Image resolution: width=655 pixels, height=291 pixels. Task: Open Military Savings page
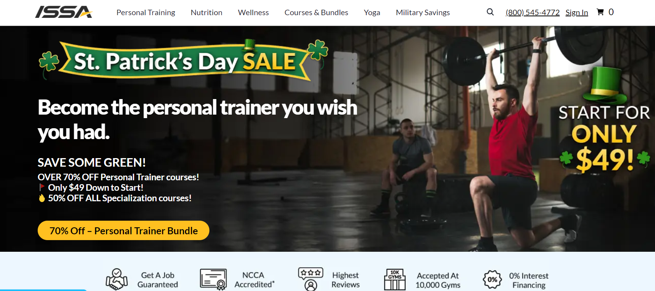point(423,12)
